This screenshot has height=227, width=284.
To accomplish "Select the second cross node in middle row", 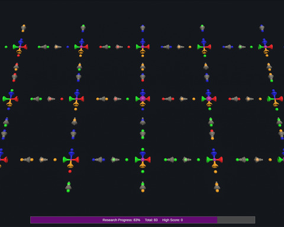I will [76, 99].
